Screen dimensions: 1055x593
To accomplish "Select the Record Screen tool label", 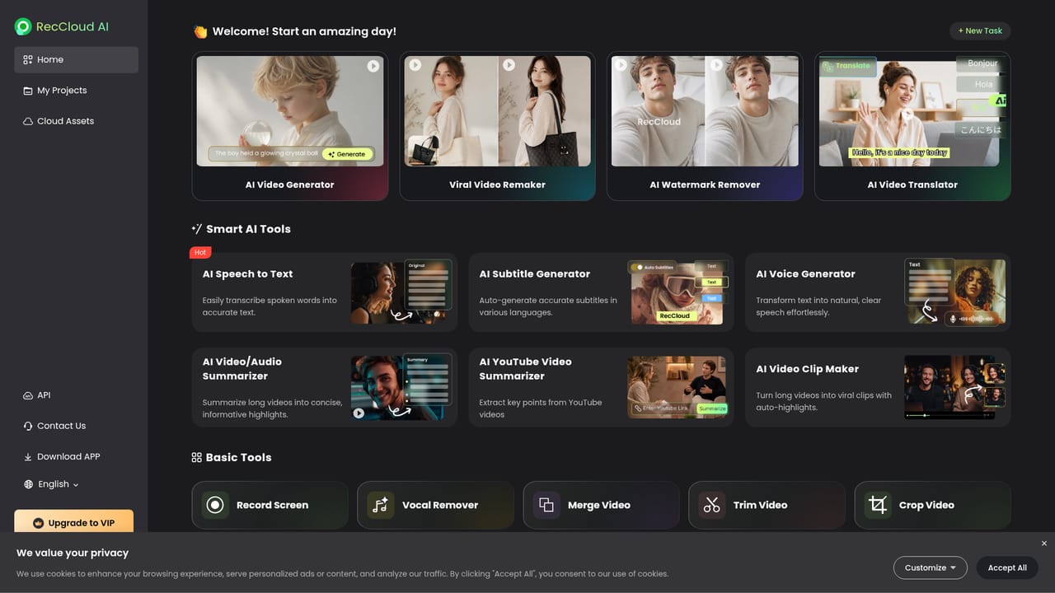I will pos(272,505).
